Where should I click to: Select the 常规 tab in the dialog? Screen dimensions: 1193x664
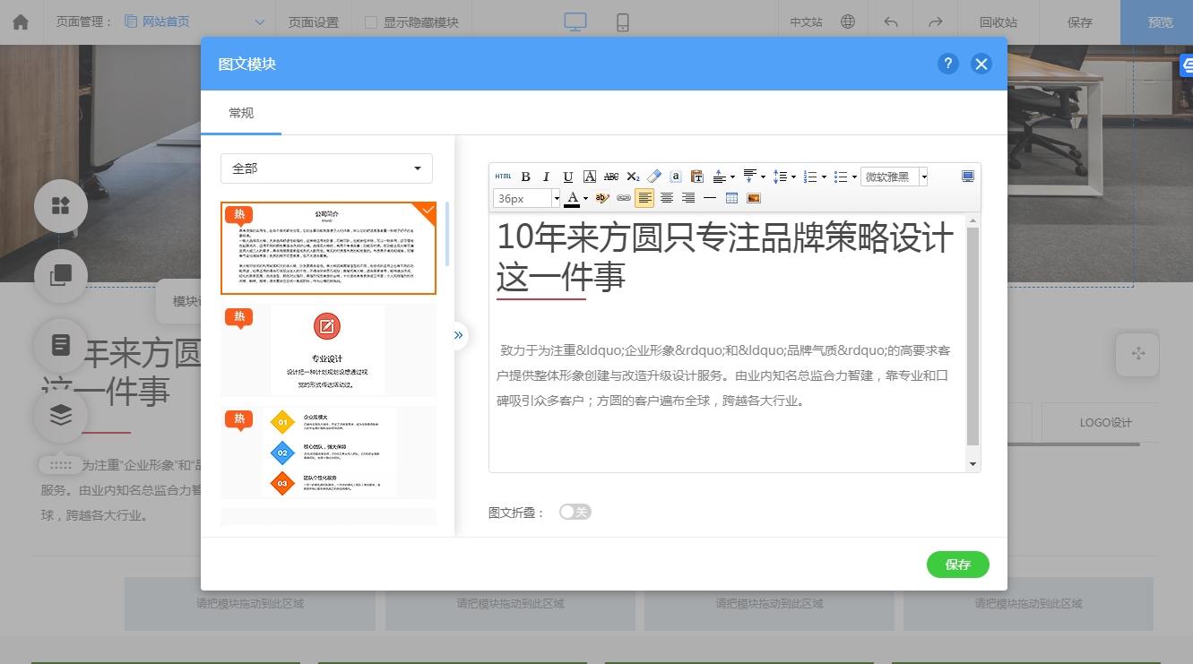[239, 113]
